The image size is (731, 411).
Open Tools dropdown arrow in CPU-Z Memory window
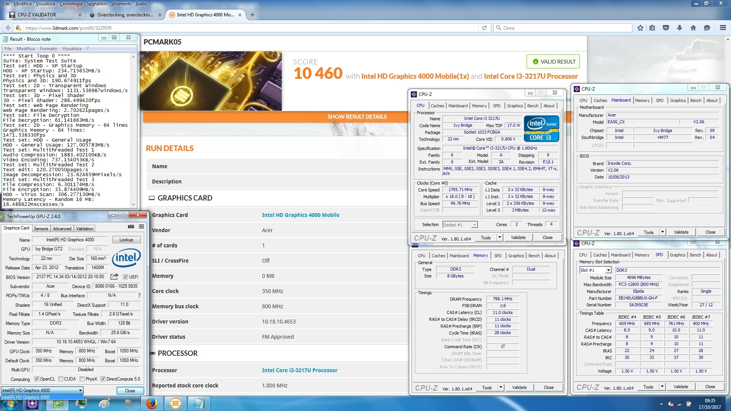pos(501,387)
